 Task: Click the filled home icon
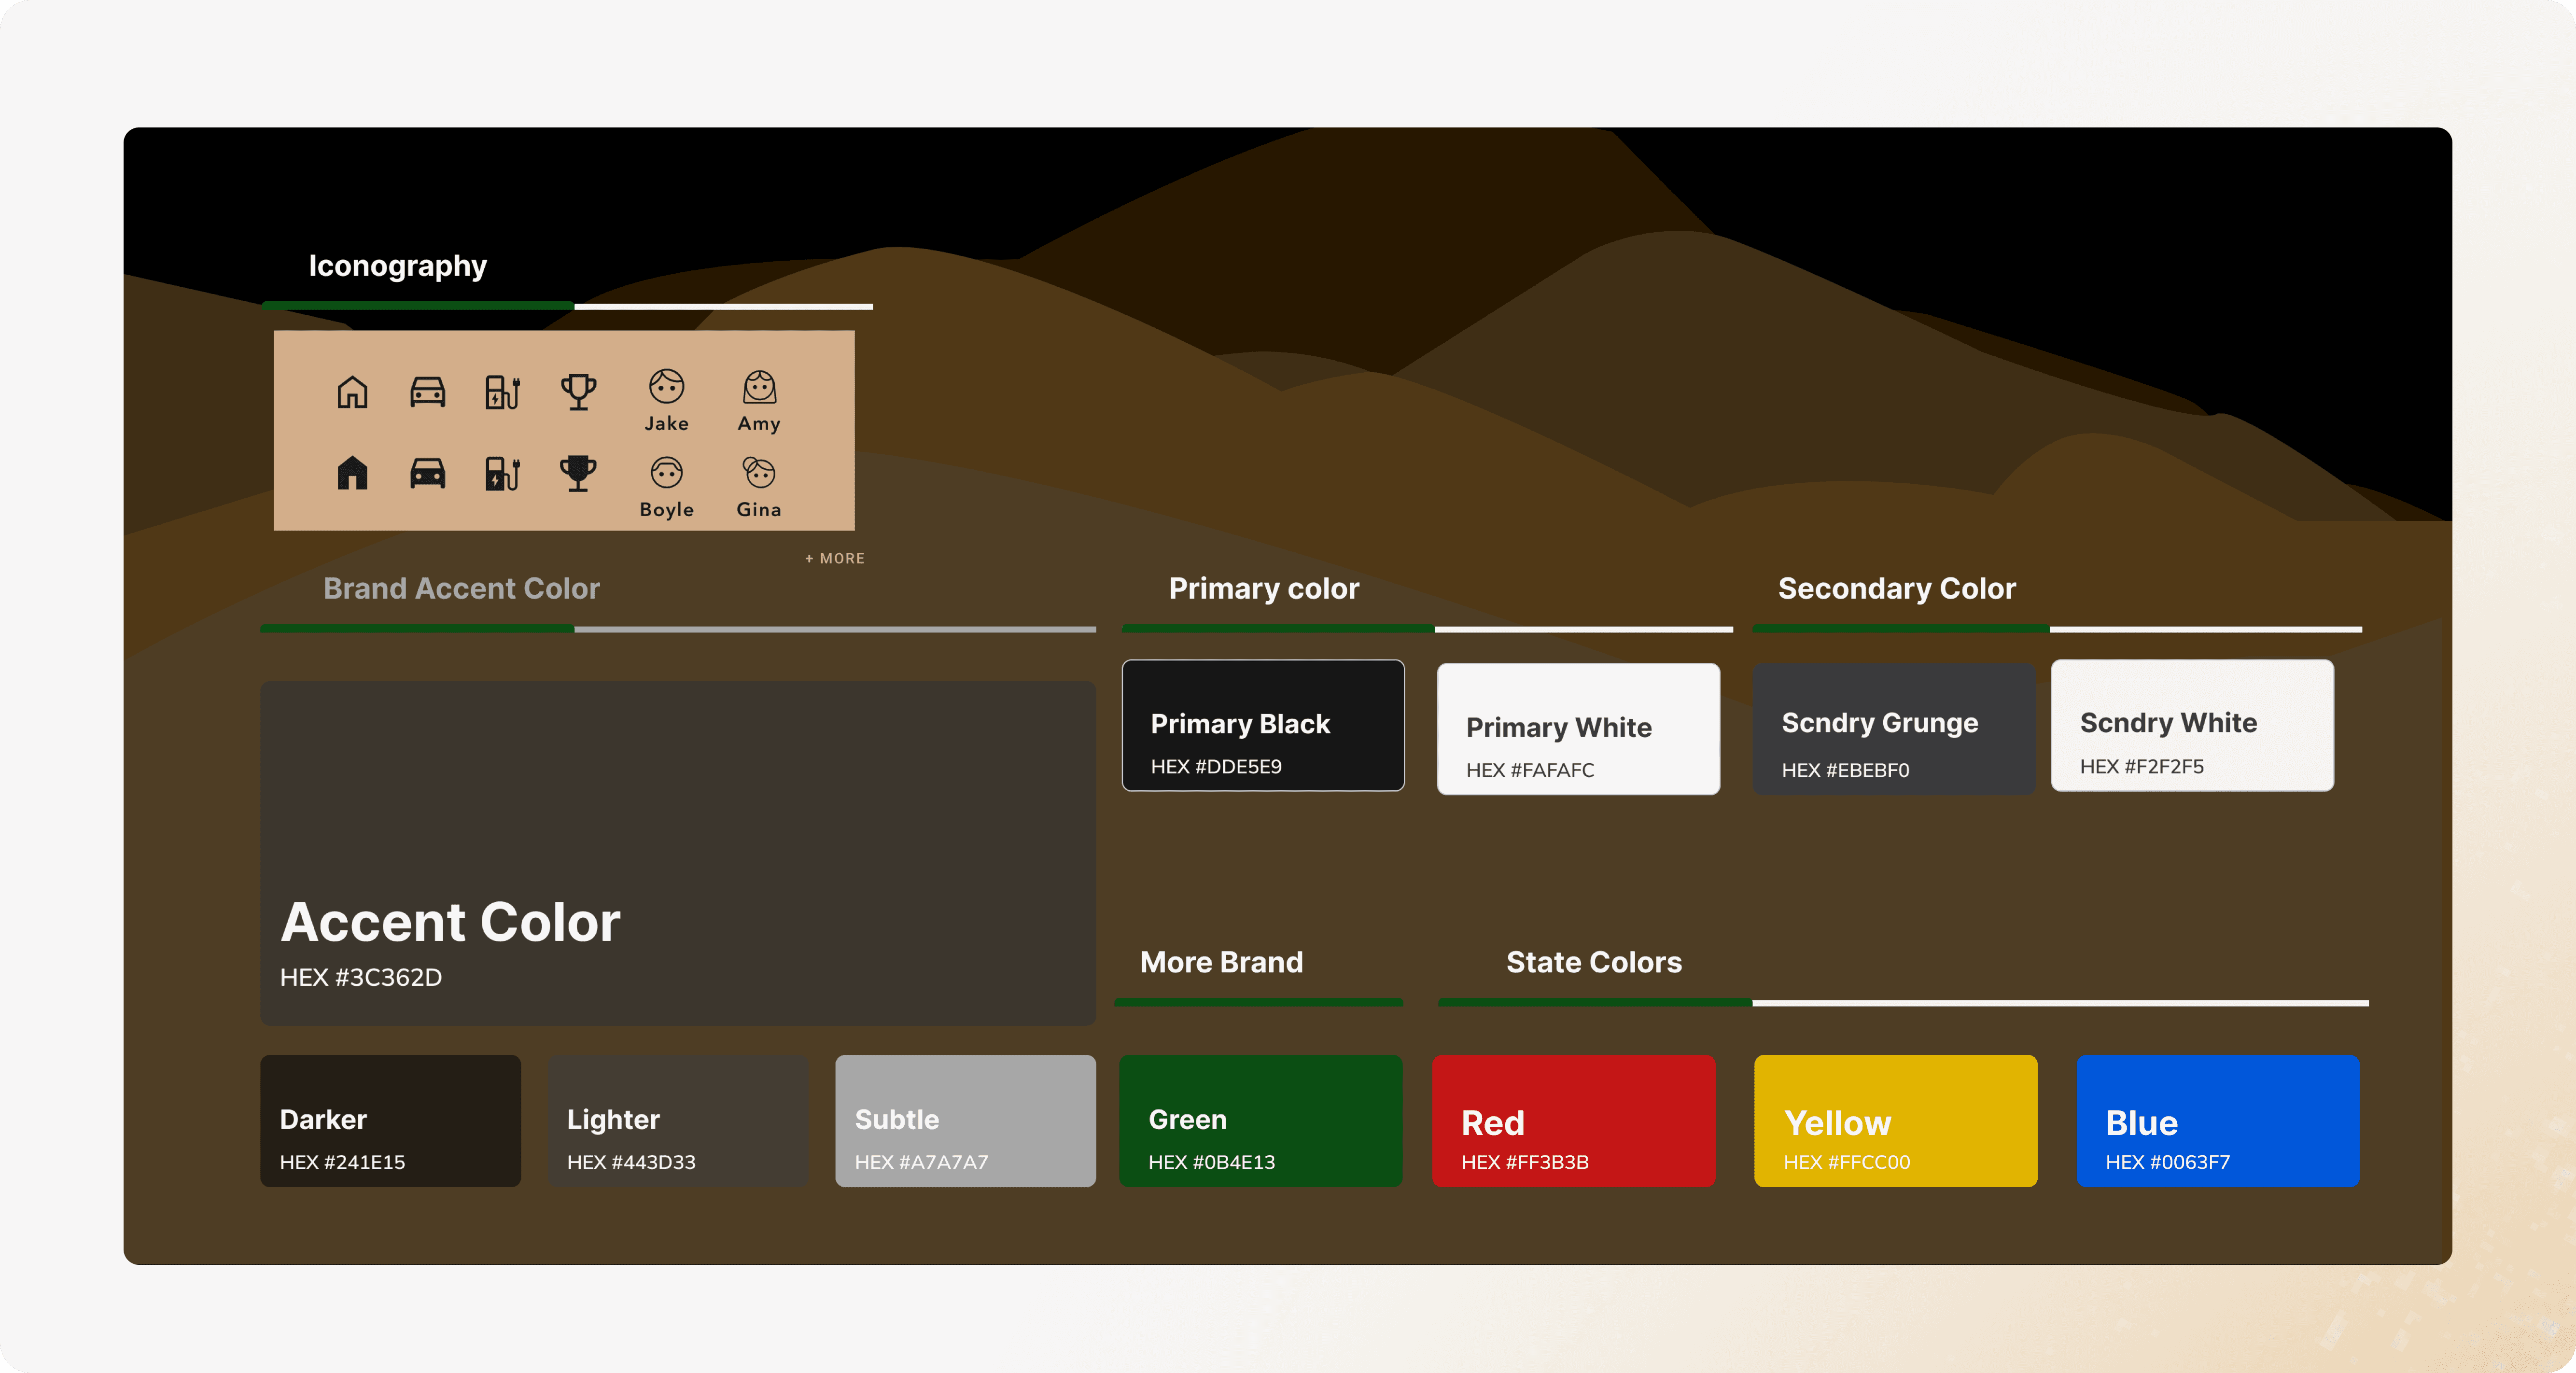coord(352,472)
